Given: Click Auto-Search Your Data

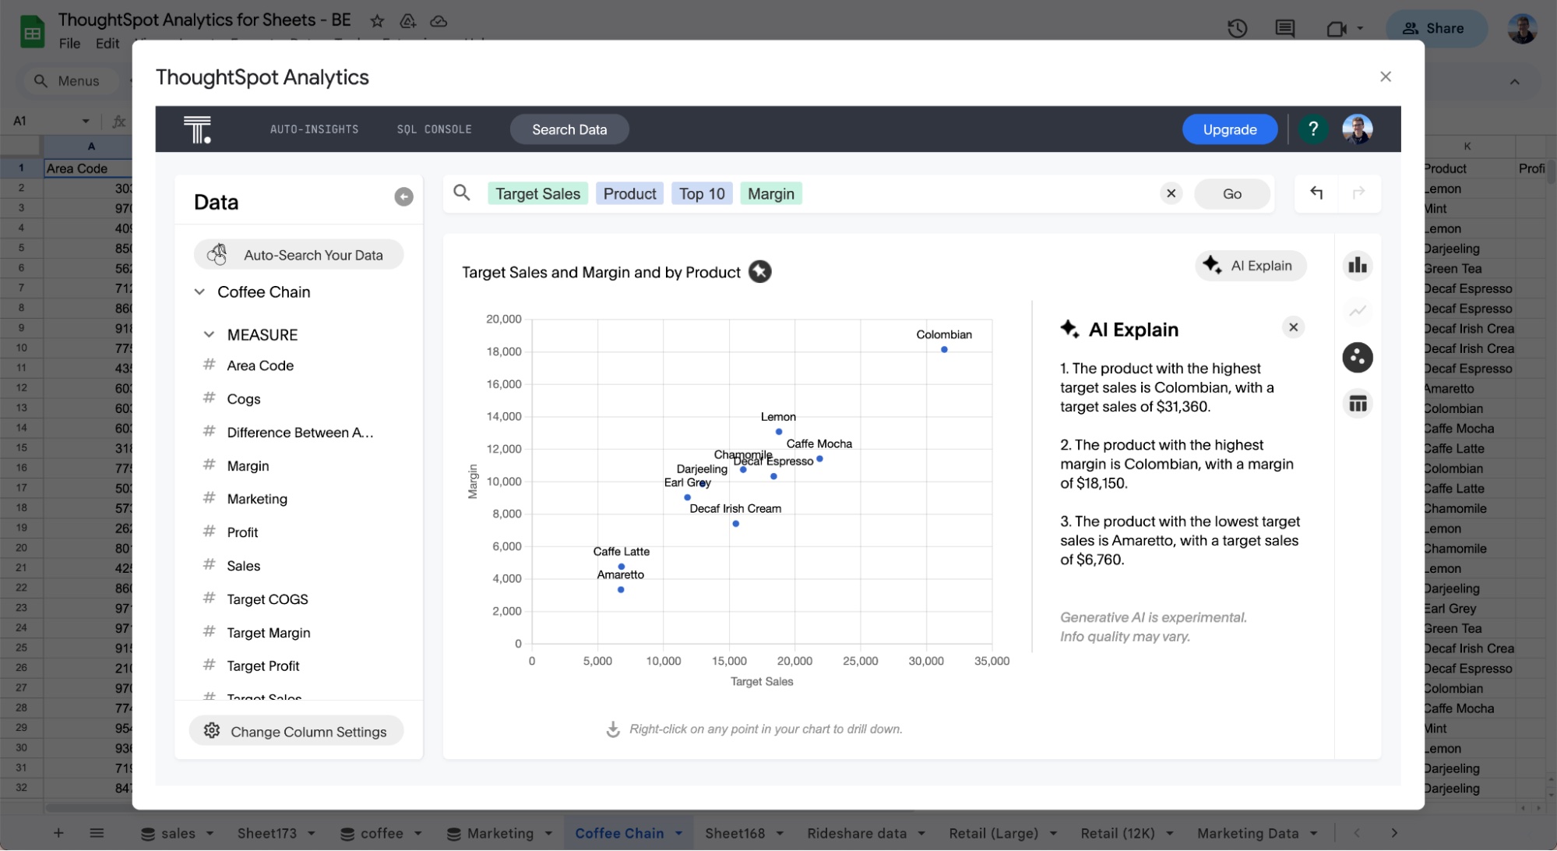Looking at the screenshot, I should tap(298, 255).
